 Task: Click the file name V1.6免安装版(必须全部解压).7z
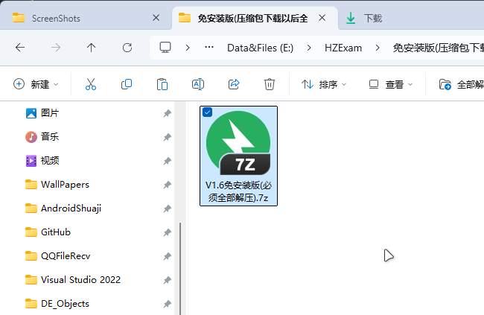[238, 191]
